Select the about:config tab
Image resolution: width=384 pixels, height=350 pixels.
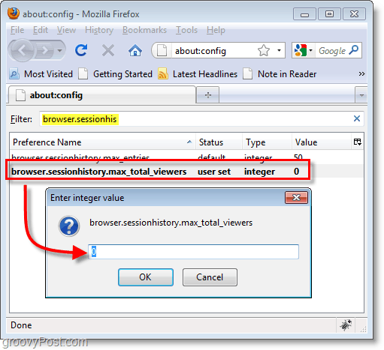pos(102,95)
